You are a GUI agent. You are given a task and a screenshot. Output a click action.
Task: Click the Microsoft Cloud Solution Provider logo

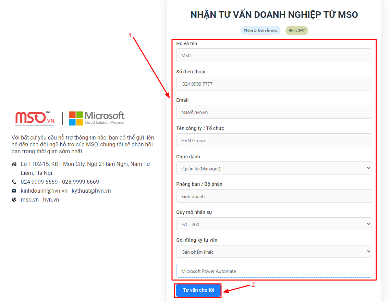97,118
